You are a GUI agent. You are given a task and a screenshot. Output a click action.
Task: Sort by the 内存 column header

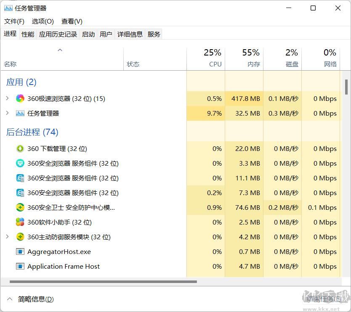pos(244,58)
